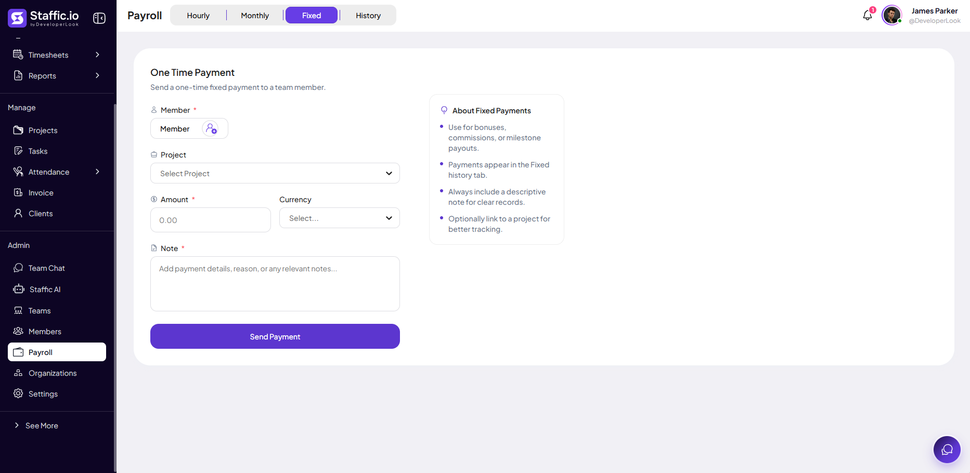Open the support chat bubble
This screenshot has width=970, height=473.
(x=947, y=450)
